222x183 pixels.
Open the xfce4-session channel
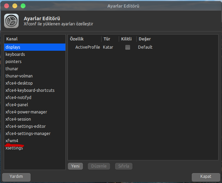pyautogui.click(x=35, y=119)
